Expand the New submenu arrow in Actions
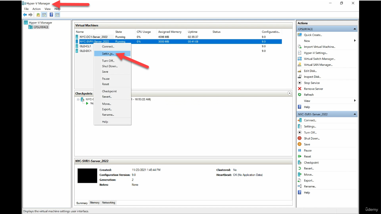This screenshot has width=381, height=214. [x=355, y=41]
